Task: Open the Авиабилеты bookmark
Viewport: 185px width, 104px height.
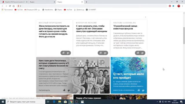Action: [x=48, y=10]
